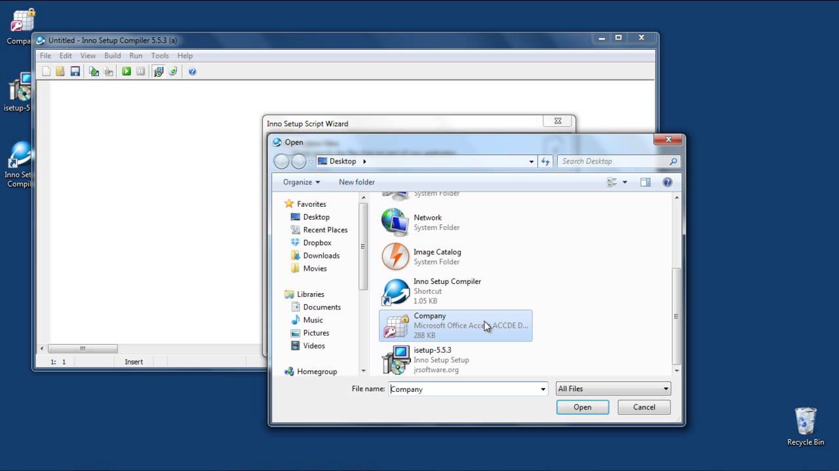Click the search magnifier icon in Search Desktop
This screenshot has height=471, width=839.
673,161
